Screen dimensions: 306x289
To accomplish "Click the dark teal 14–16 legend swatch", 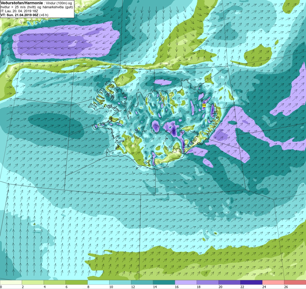I will point(164,282).
